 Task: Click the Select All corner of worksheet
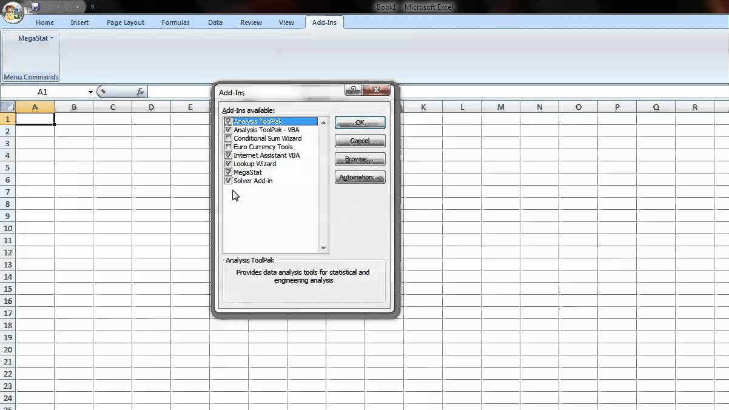pyautogui.click(x=7, y=107)
